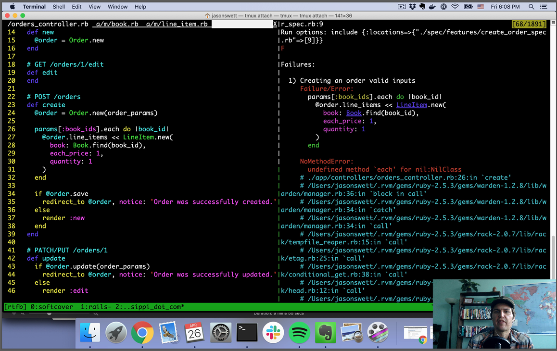This screenshot has width=557, height=351.
Task: Open the Wi-Fi status menu
Action: click(x=455, y=6)
